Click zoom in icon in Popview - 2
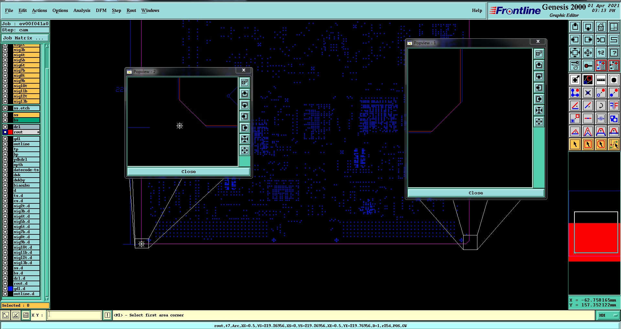621x329 pixels. coord(245,139)
